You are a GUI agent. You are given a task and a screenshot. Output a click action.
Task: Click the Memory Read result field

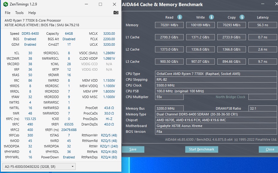coord(169,25)
